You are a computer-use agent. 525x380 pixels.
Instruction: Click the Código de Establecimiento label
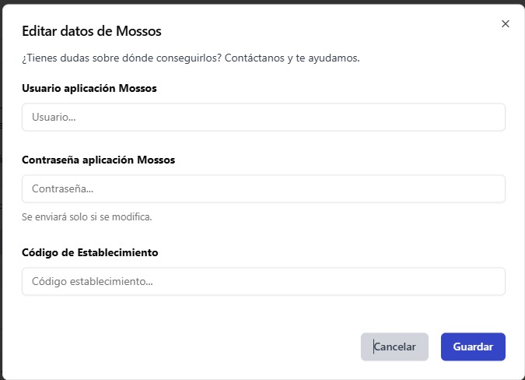click(x=90, y=252)
